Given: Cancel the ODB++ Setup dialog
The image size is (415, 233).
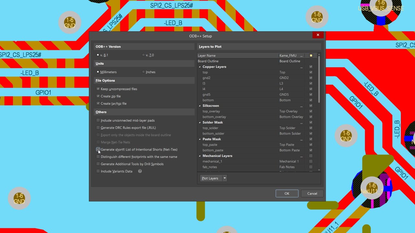Looking at the screenshot, I should 312,194.
